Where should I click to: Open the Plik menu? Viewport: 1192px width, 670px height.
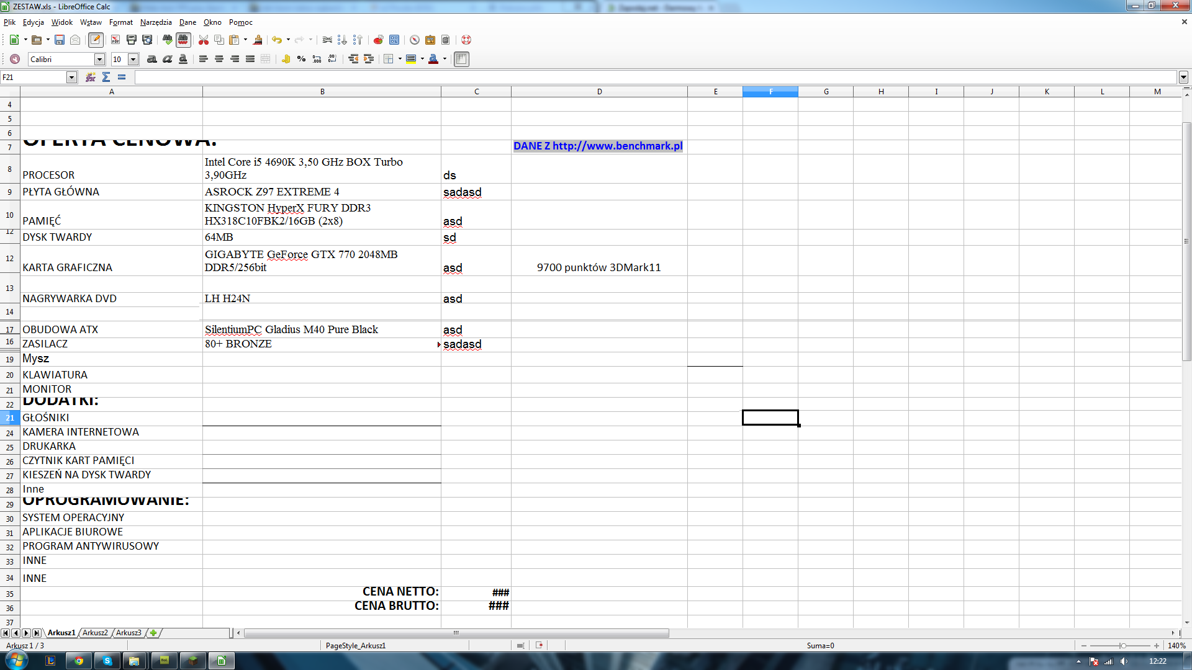[9, 22]
